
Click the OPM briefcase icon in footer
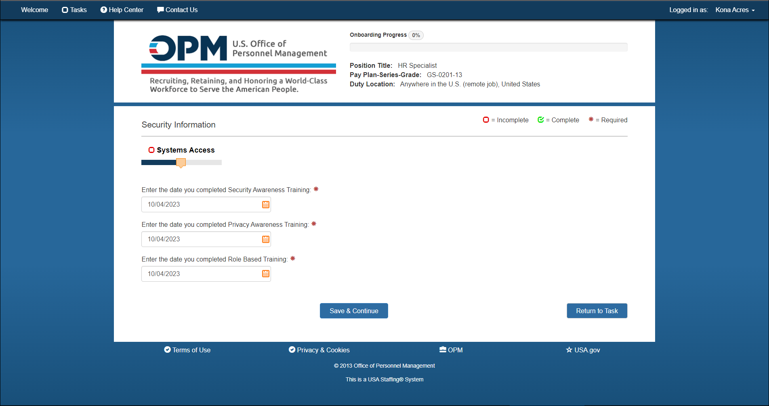[443, 349]
